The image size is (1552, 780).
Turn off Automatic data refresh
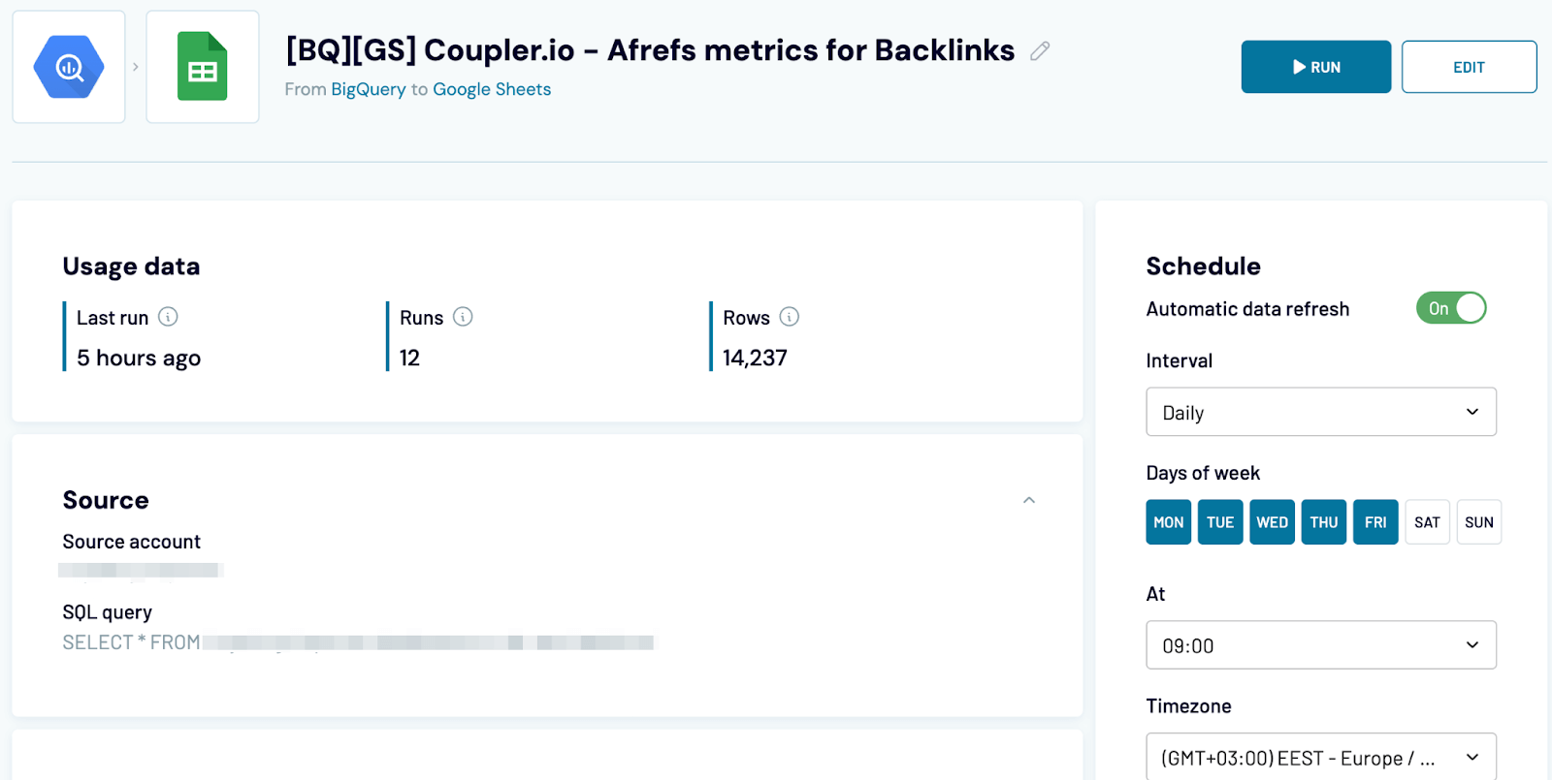coord(1450,308)
